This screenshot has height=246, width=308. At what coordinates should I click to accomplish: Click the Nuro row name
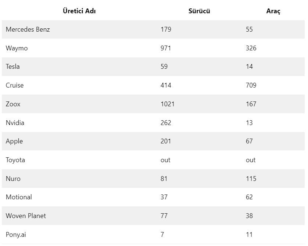[x=13, y=179]
